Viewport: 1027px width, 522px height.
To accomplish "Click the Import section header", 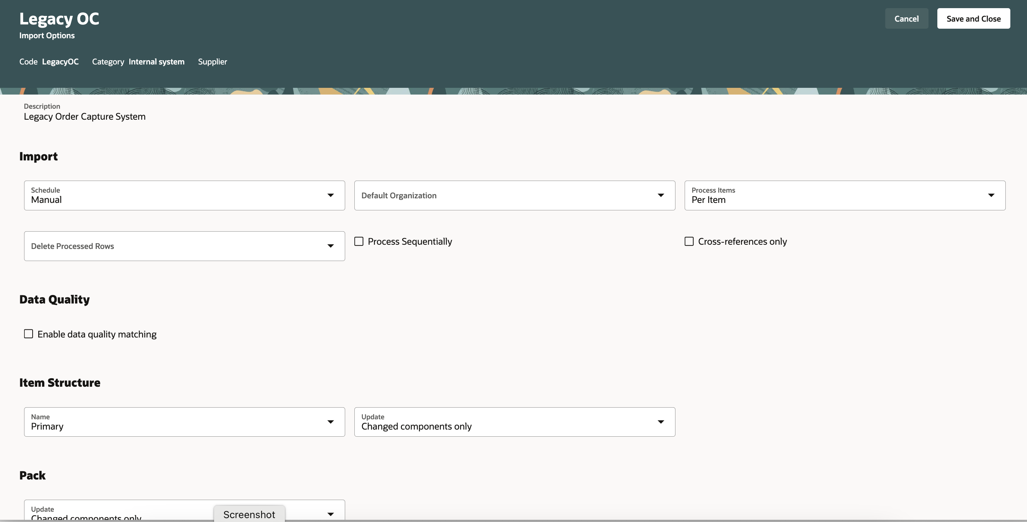I will pyautogui.click(x=38, y=154).
